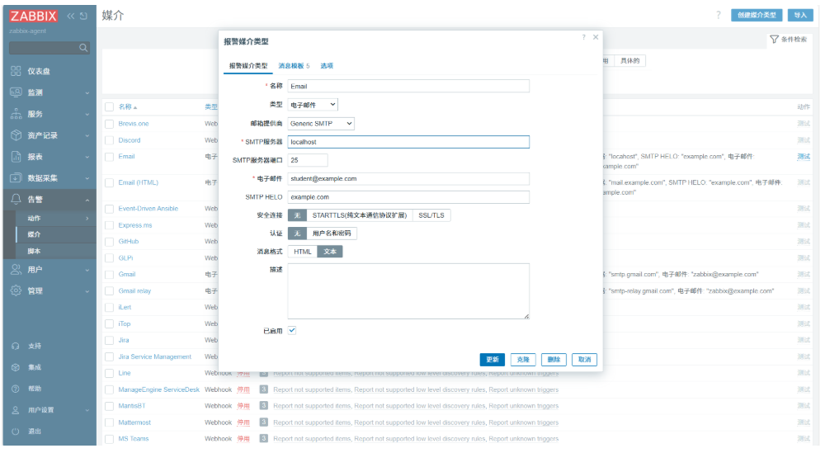Select 用户名和密码 authentication option
The height and width of the screenshot is (453, 825).
point(332,233)
